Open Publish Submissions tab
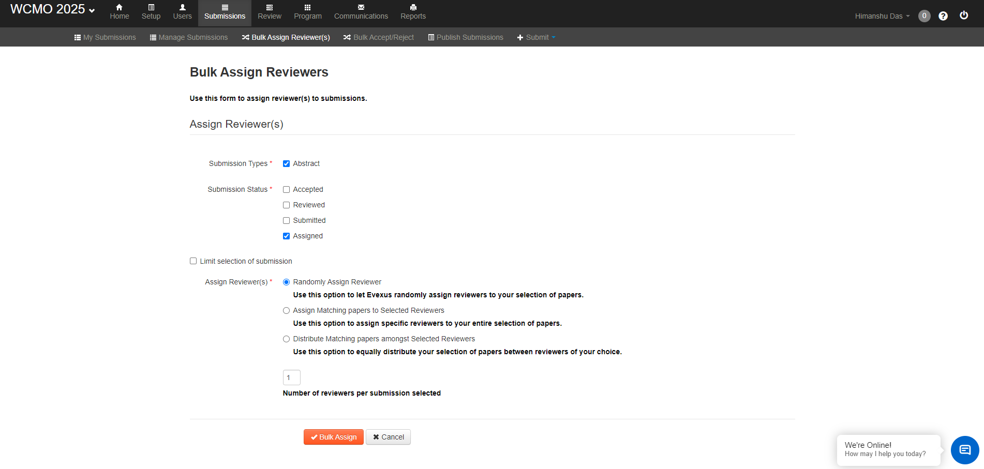984x469 pixels. pyautogui.click(x=466, y=37)
